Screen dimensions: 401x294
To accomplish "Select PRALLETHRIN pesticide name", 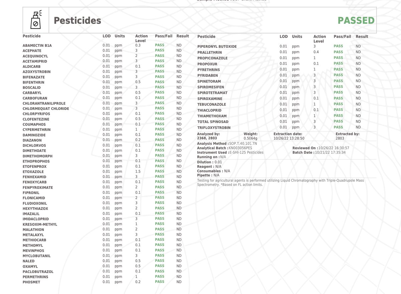I will [x=210, y=52].
